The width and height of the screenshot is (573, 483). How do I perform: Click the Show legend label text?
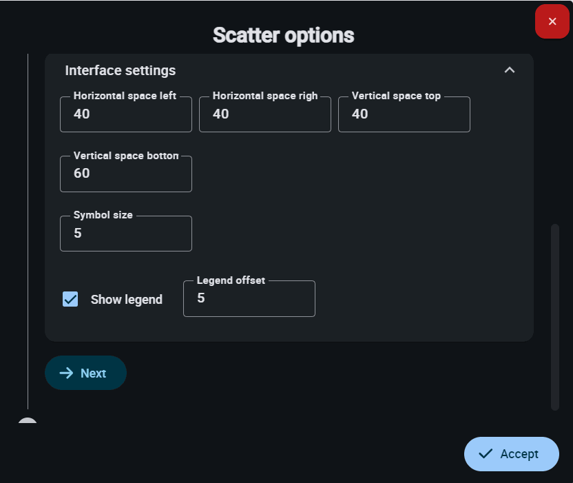tap(127, 300)
